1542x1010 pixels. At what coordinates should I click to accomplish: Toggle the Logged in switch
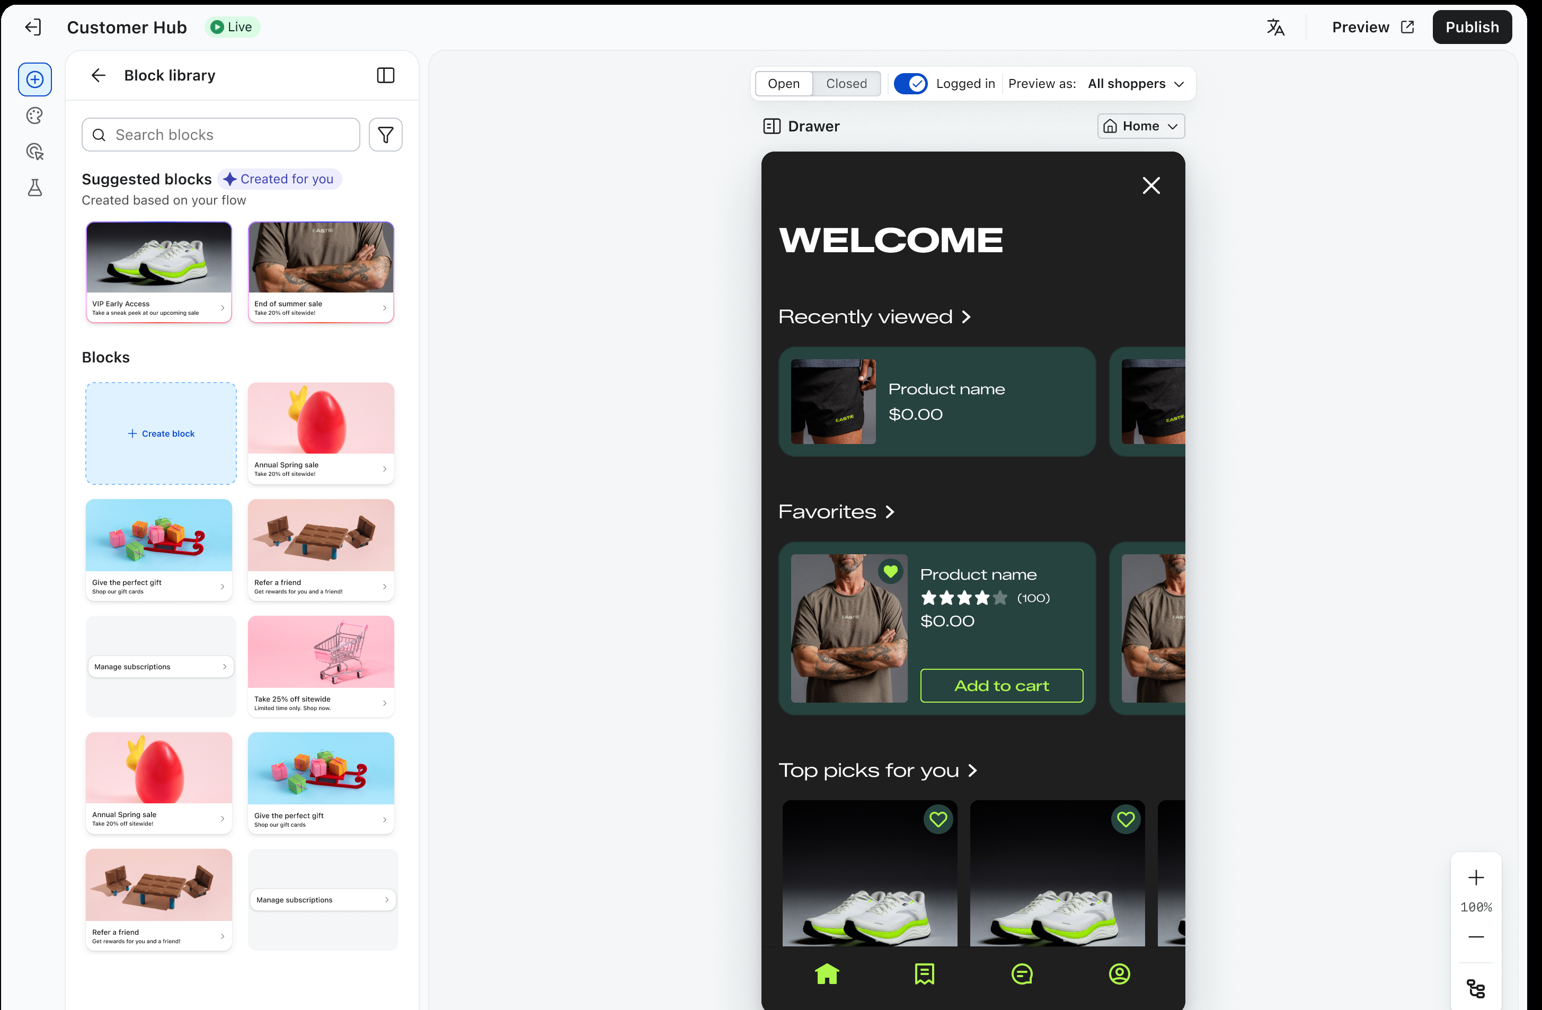point(910,84)
